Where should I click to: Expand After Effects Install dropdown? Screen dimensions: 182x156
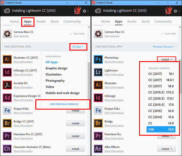(x=166, y=149)
